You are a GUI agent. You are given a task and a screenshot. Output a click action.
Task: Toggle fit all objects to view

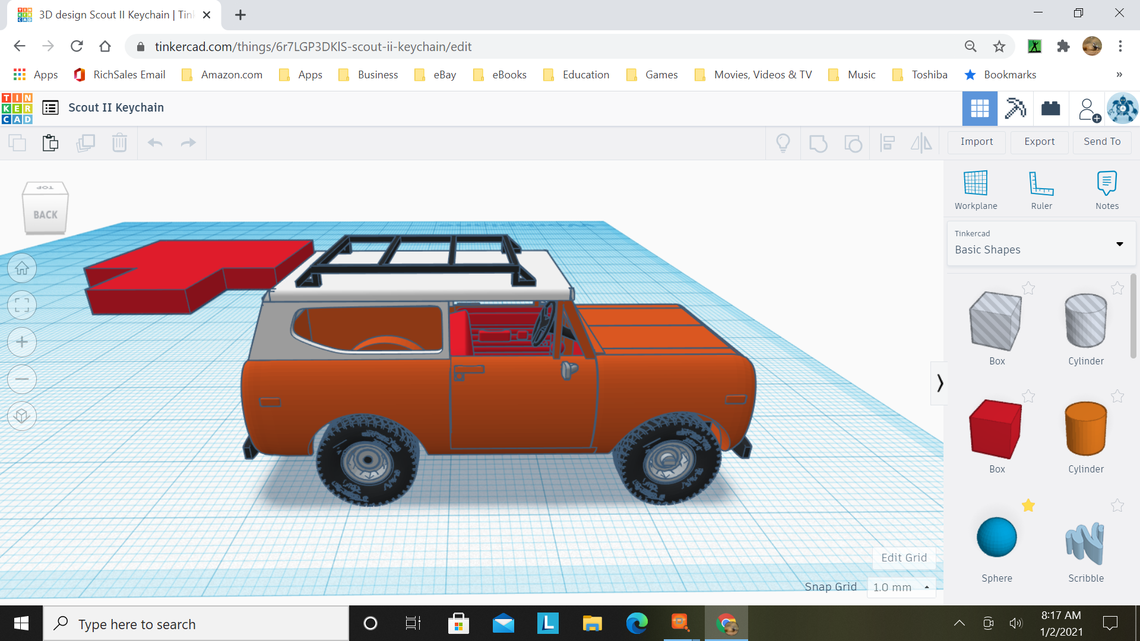[21, 305]
